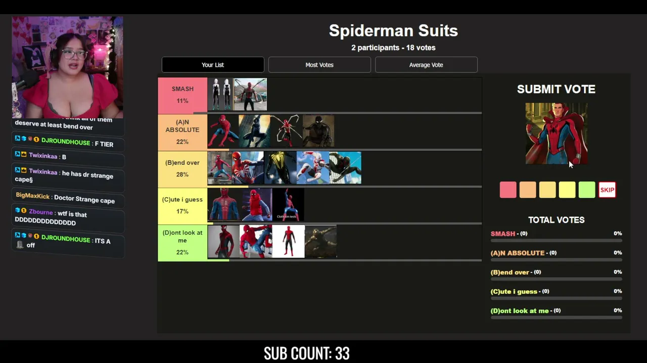Select the white and red suit thumbnail in B tier
Image resolution: width=647 pixels, height=363 pixels.
coord(313,168)
